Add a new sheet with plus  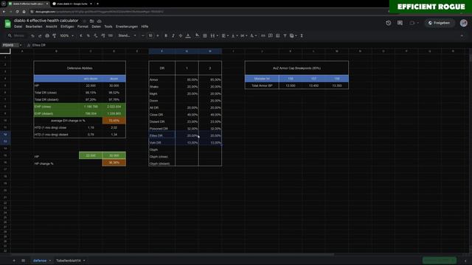tap(14, 261)
